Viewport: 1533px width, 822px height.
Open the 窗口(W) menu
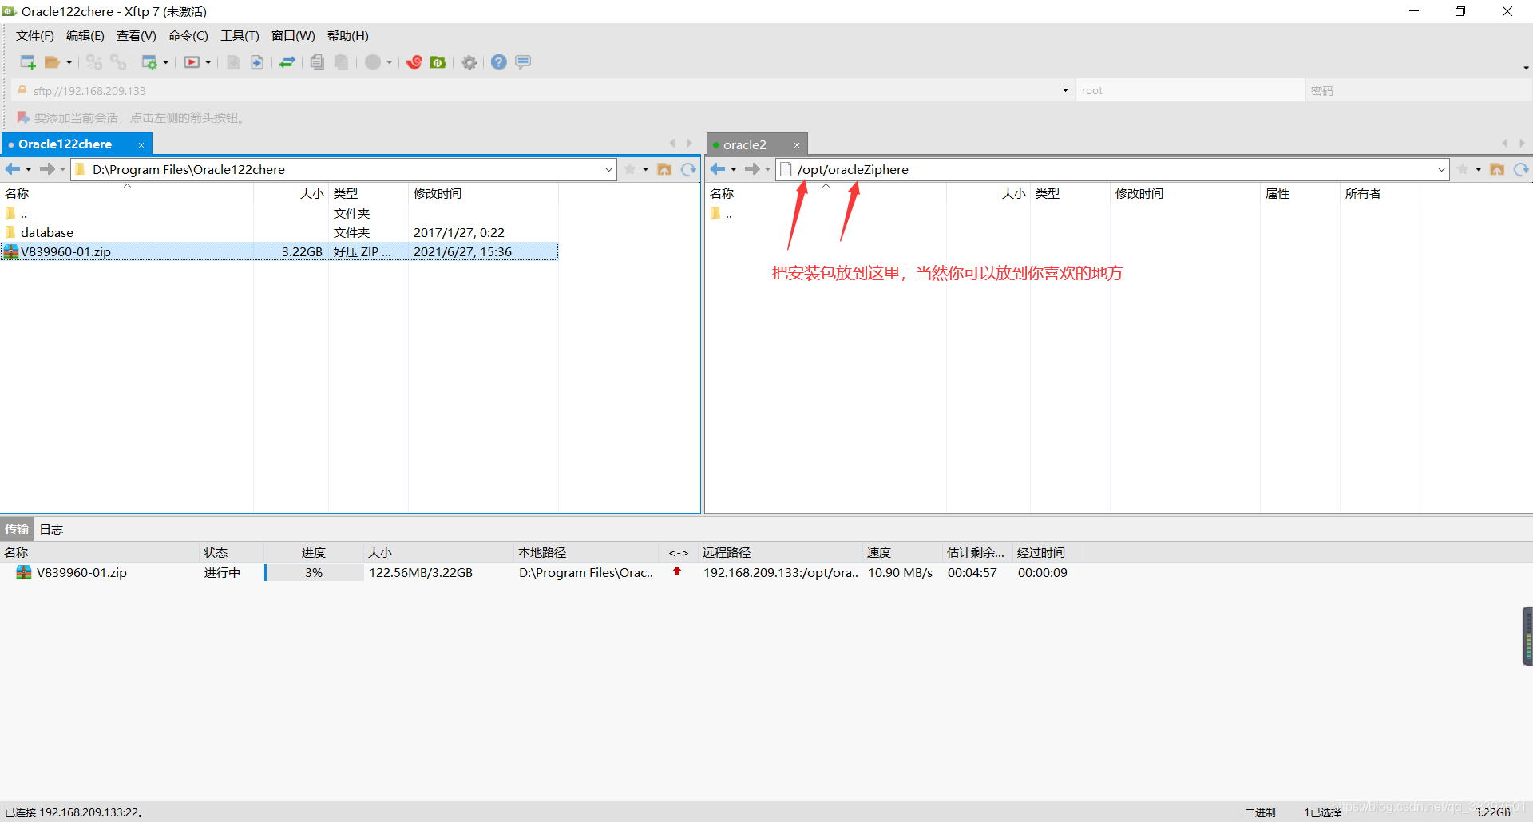[293, 36]
